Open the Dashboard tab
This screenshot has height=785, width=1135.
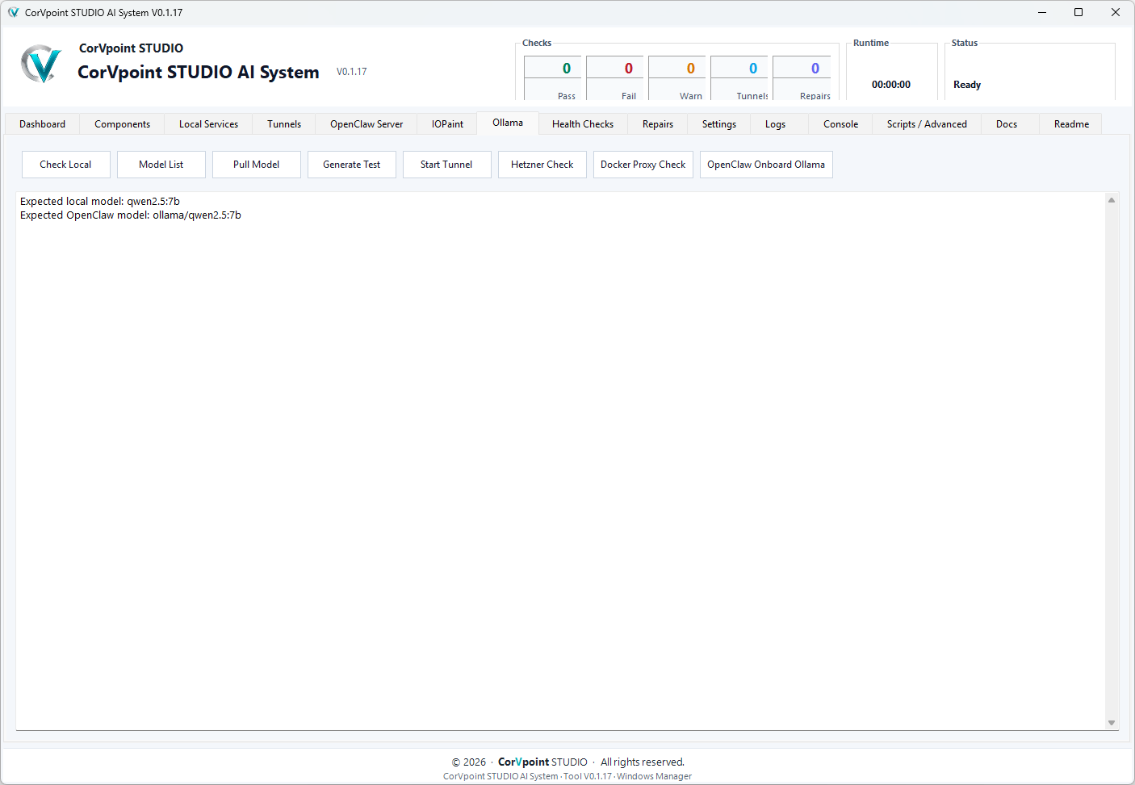click(43, 124)
